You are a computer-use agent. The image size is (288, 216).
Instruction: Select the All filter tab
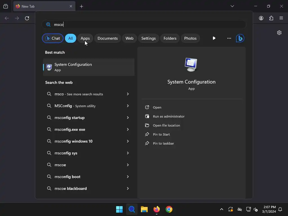click(71, 38)
